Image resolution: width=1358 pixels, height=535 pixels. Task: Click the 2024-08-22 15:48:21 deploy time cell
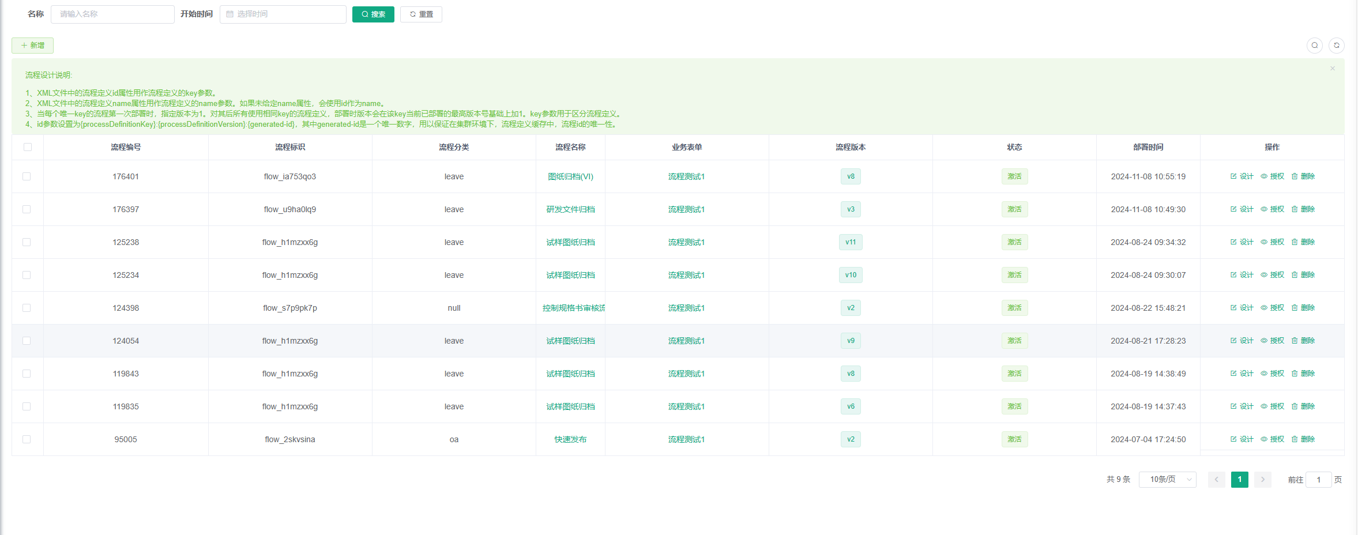click(x=1148, y=308)
